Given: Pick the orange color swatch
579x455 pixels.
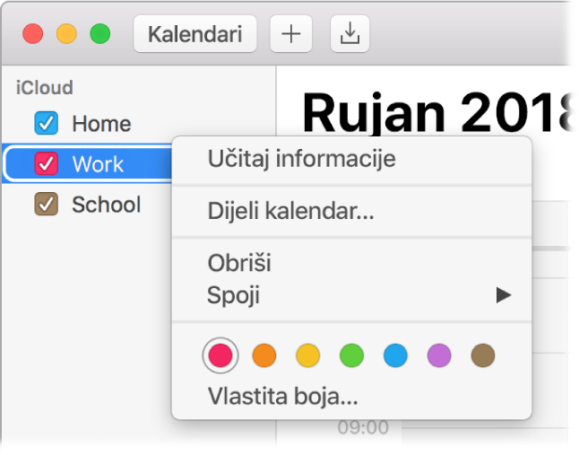Looking at the screenshot, I should [x=264, y=355].
